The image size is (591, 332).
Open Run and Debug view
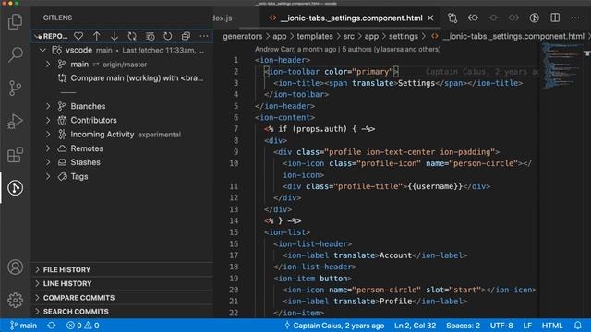pyautogui.click(x=15, y=121)
